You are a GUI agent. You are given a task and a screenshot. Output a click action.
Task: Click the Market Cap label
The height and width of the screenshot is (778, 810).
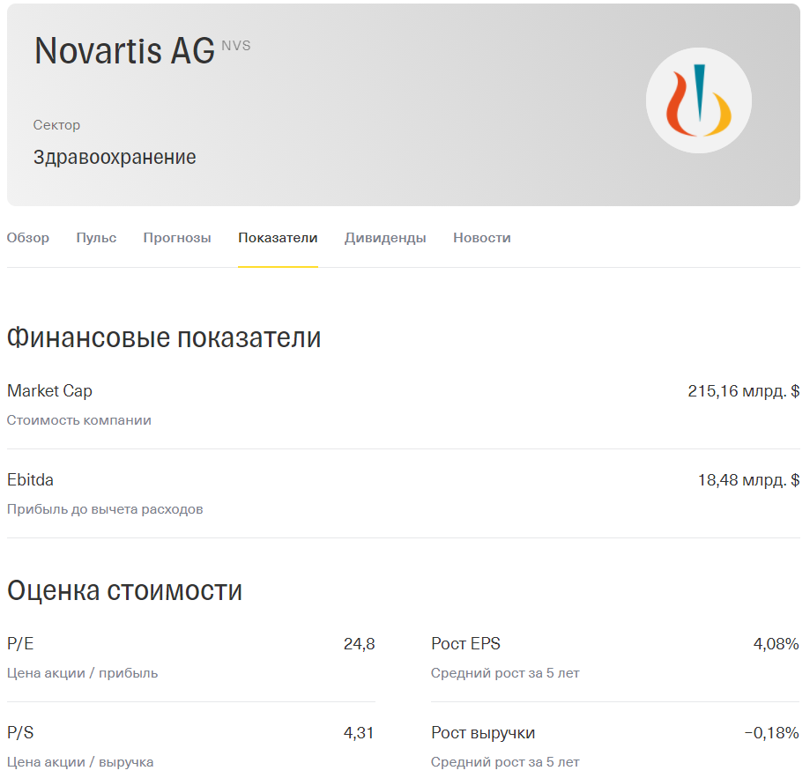pyautogui.click(x=49, y=391)
